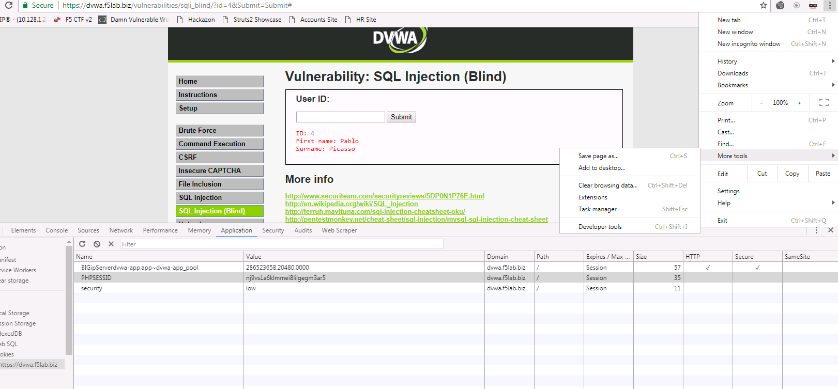Select Session Storage in sidebar
This screenshot has width=838, height=389.
[18, 323]
